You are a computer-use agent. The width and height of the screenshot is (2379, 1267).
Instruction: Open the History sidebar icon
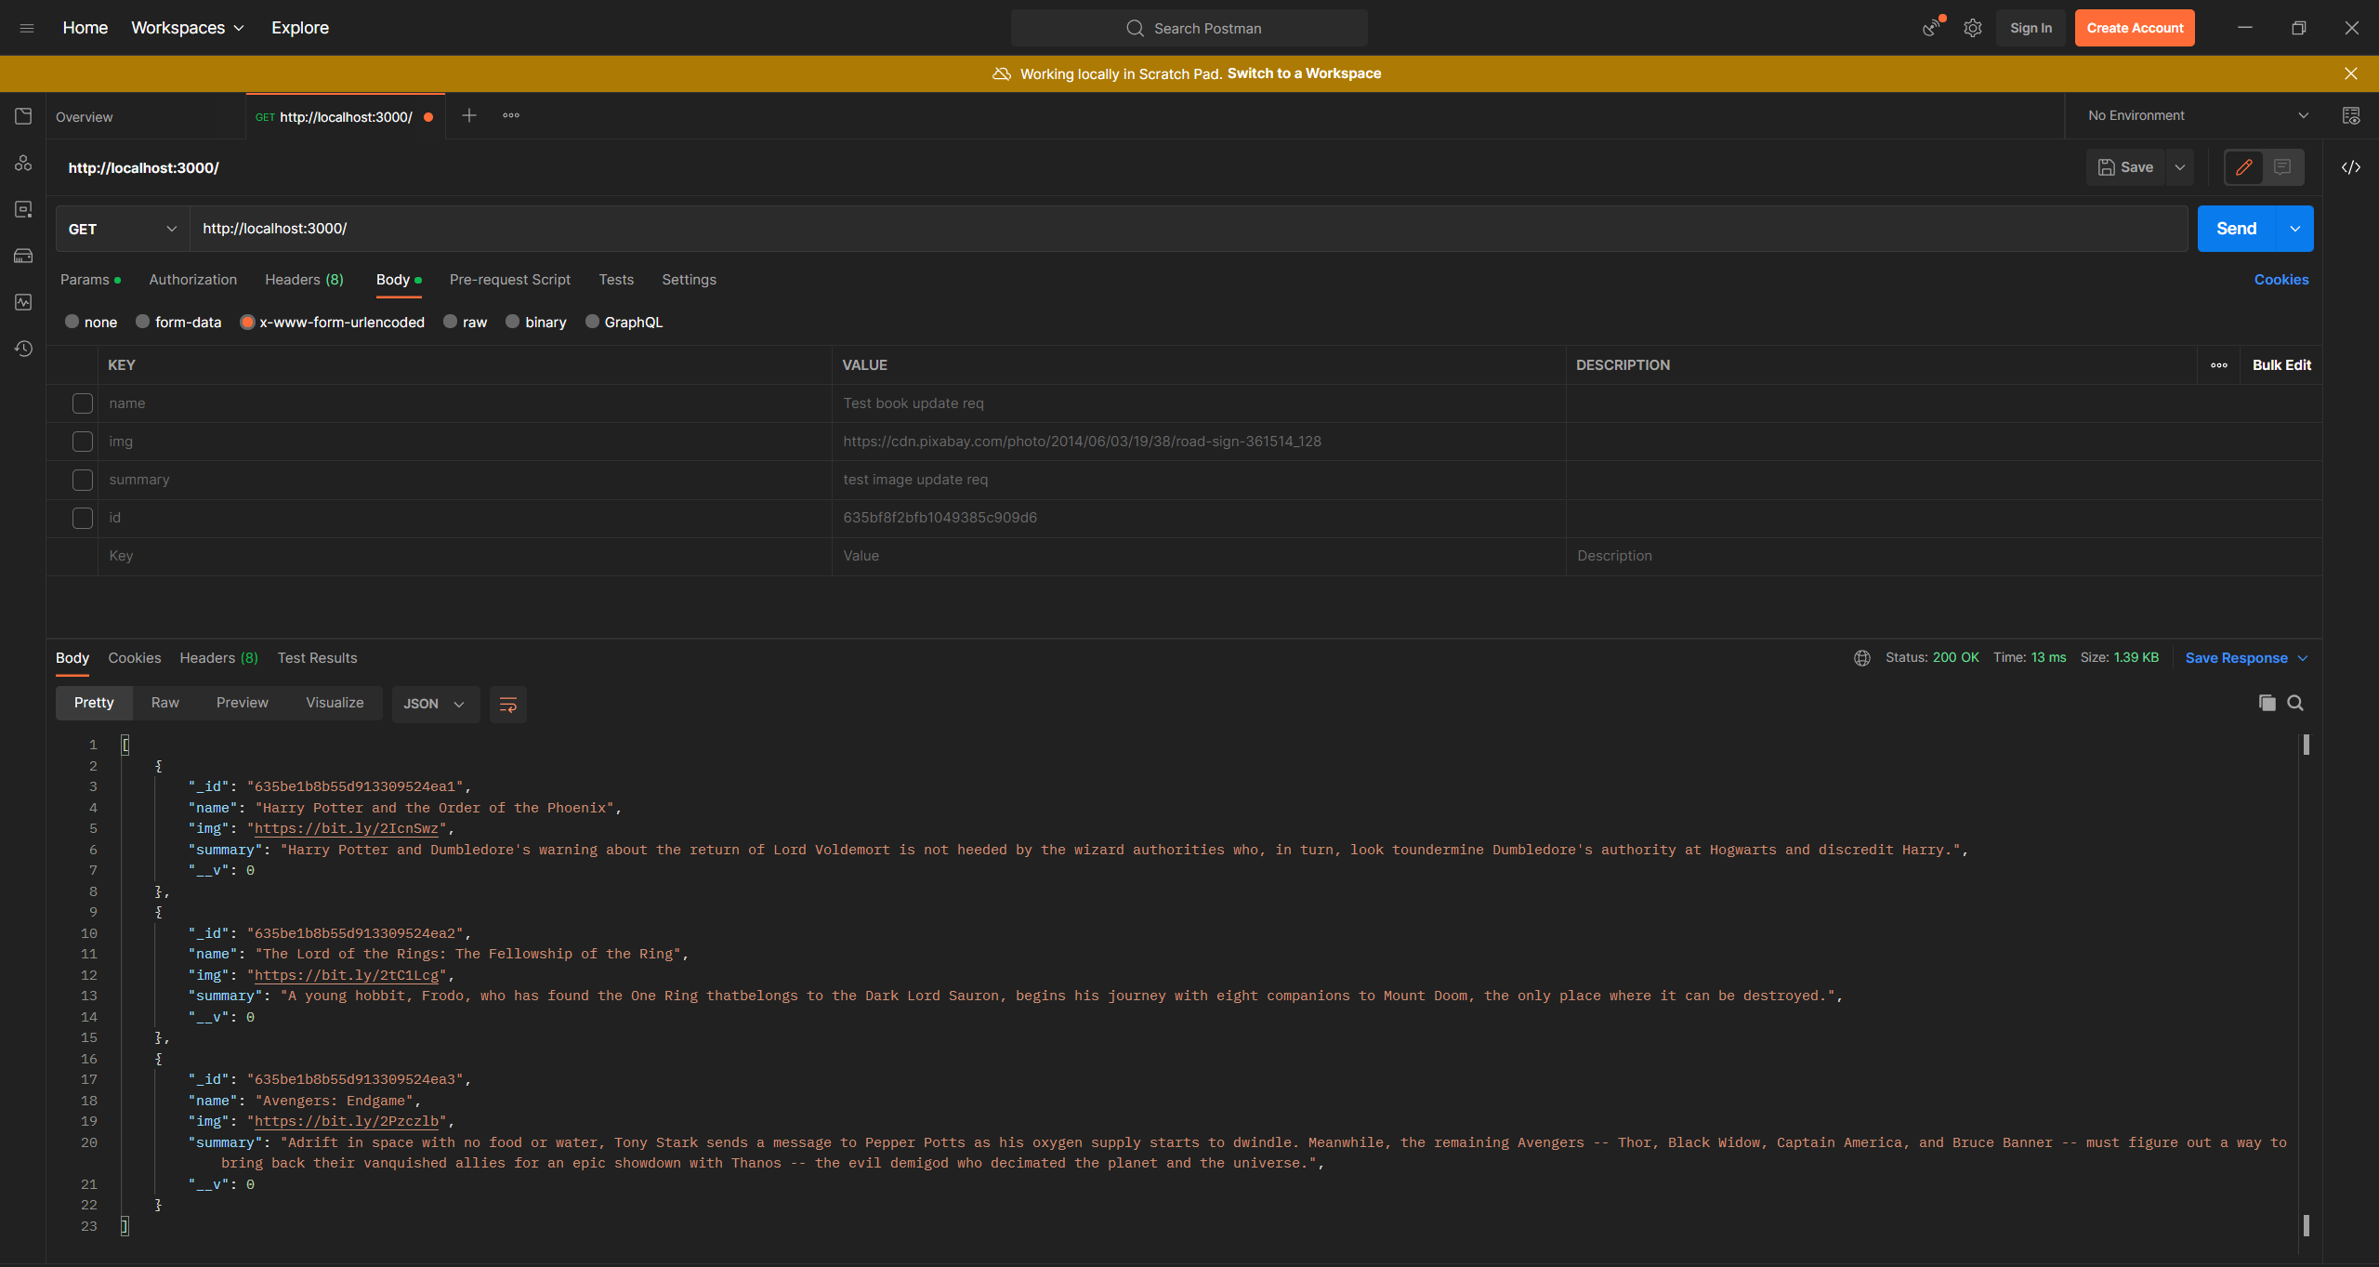click(23, 349)
